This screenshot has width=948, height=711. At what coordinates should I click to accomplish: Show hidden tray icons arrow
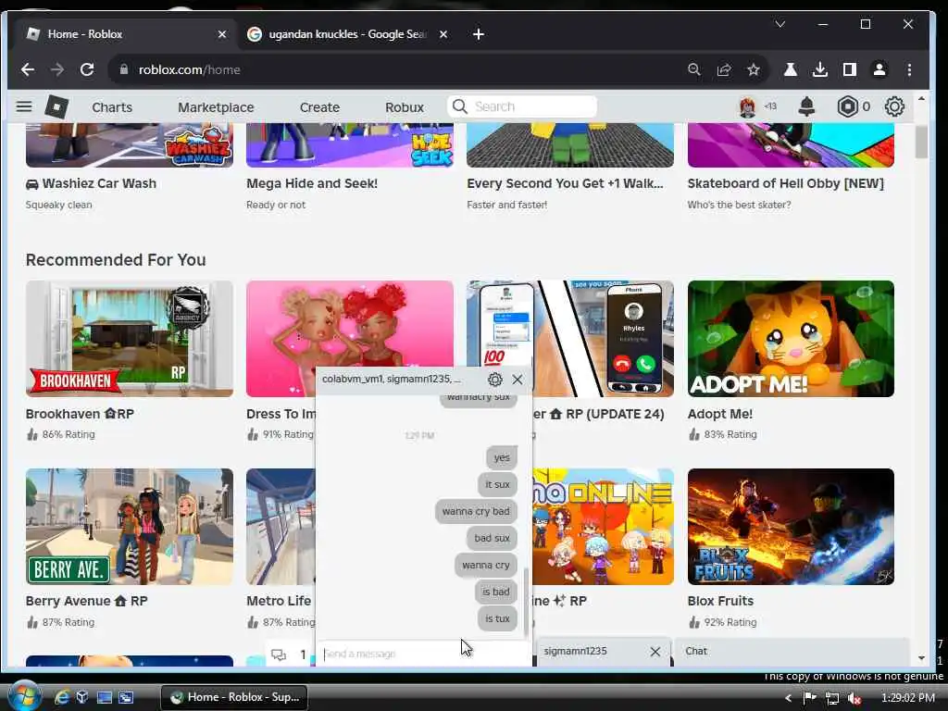(789, 698)
